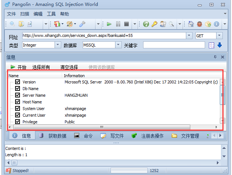Screen dimensions: 232x175
Task: Uncheck the Current User checkbox
Action: tap(17, 115)
